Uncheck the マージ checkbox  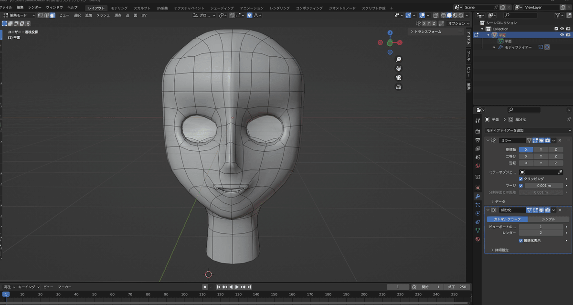(x=521, y=185)
